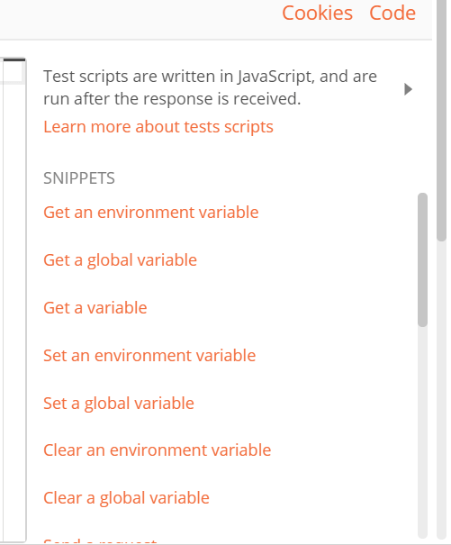Click the SNIPPETS section heading

tap(79, 178)
